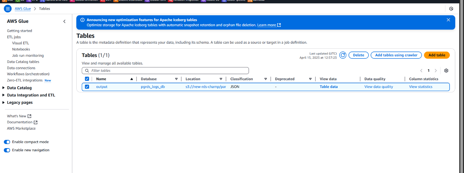Click the top-right hexagon settings icon
Image resolution: width=464 pixels, height=173 pixels.
coord(451,9)
